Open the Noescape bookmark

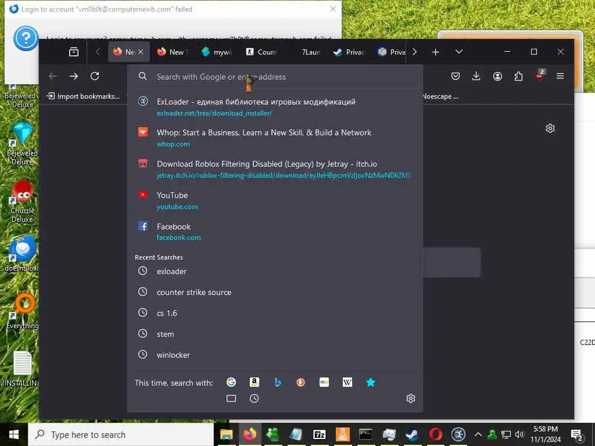tap(441, 96)
